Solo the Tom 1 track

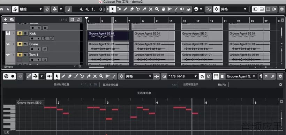click(25, 54)
